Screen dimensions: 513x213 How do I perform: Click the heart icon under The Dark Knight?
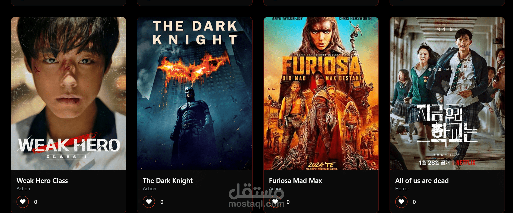coord(149,202)
